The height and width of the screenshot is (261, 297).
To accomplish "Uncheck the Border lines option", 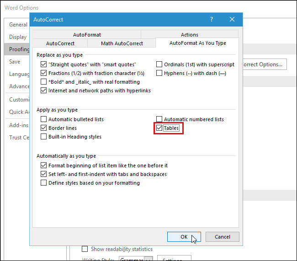I will pyautogui.click(x=43, y=128).
